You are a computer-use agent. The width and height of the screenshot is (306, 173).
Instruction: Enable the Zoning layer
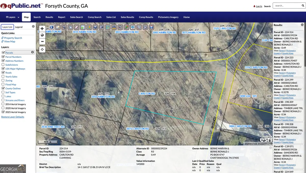click(x=3, y=80)
